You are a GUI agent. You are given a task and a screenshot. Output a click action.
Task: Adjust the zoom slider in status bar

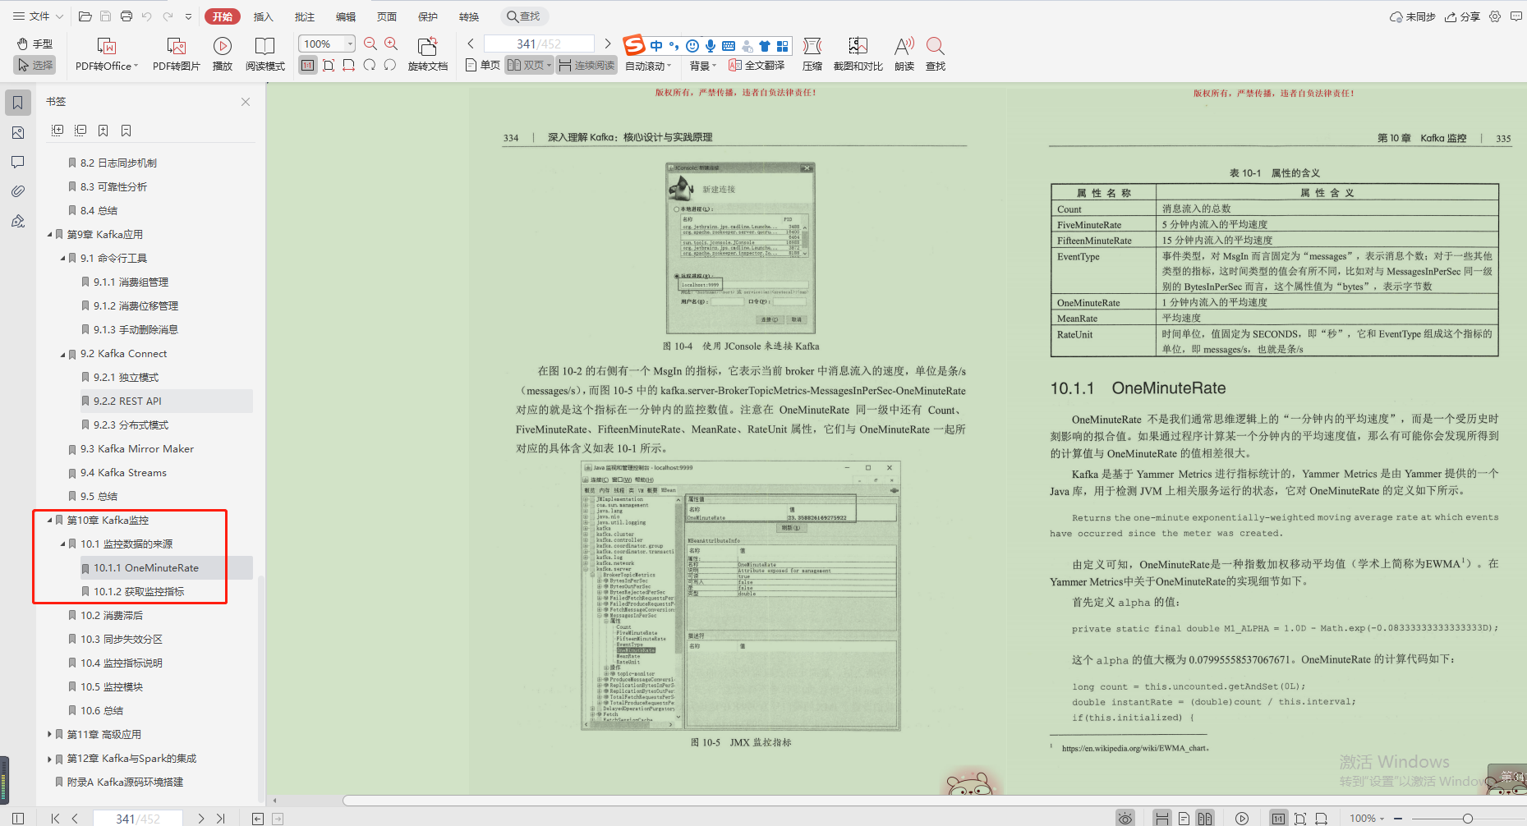(x=1467, y=819)
